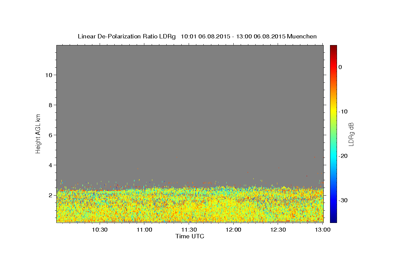
Task: Click the height tick label 8
Action: (x=51, y=105)
